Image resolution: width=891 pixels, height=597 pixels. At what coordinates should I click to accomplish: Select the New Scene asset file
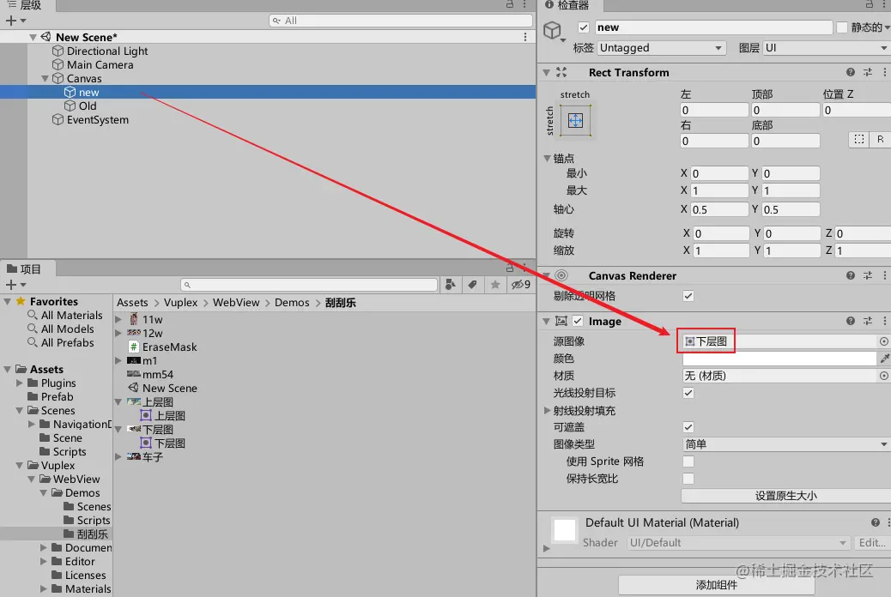pyautogui.click(x=169, y=388)
